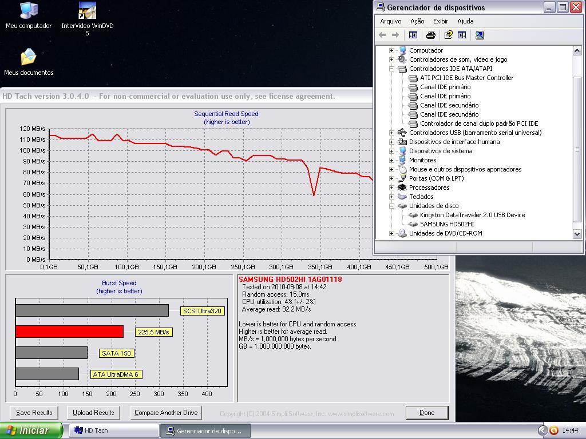Expand the Dispositivos de sistema node
Screen dimensions: 586x439
391,151
